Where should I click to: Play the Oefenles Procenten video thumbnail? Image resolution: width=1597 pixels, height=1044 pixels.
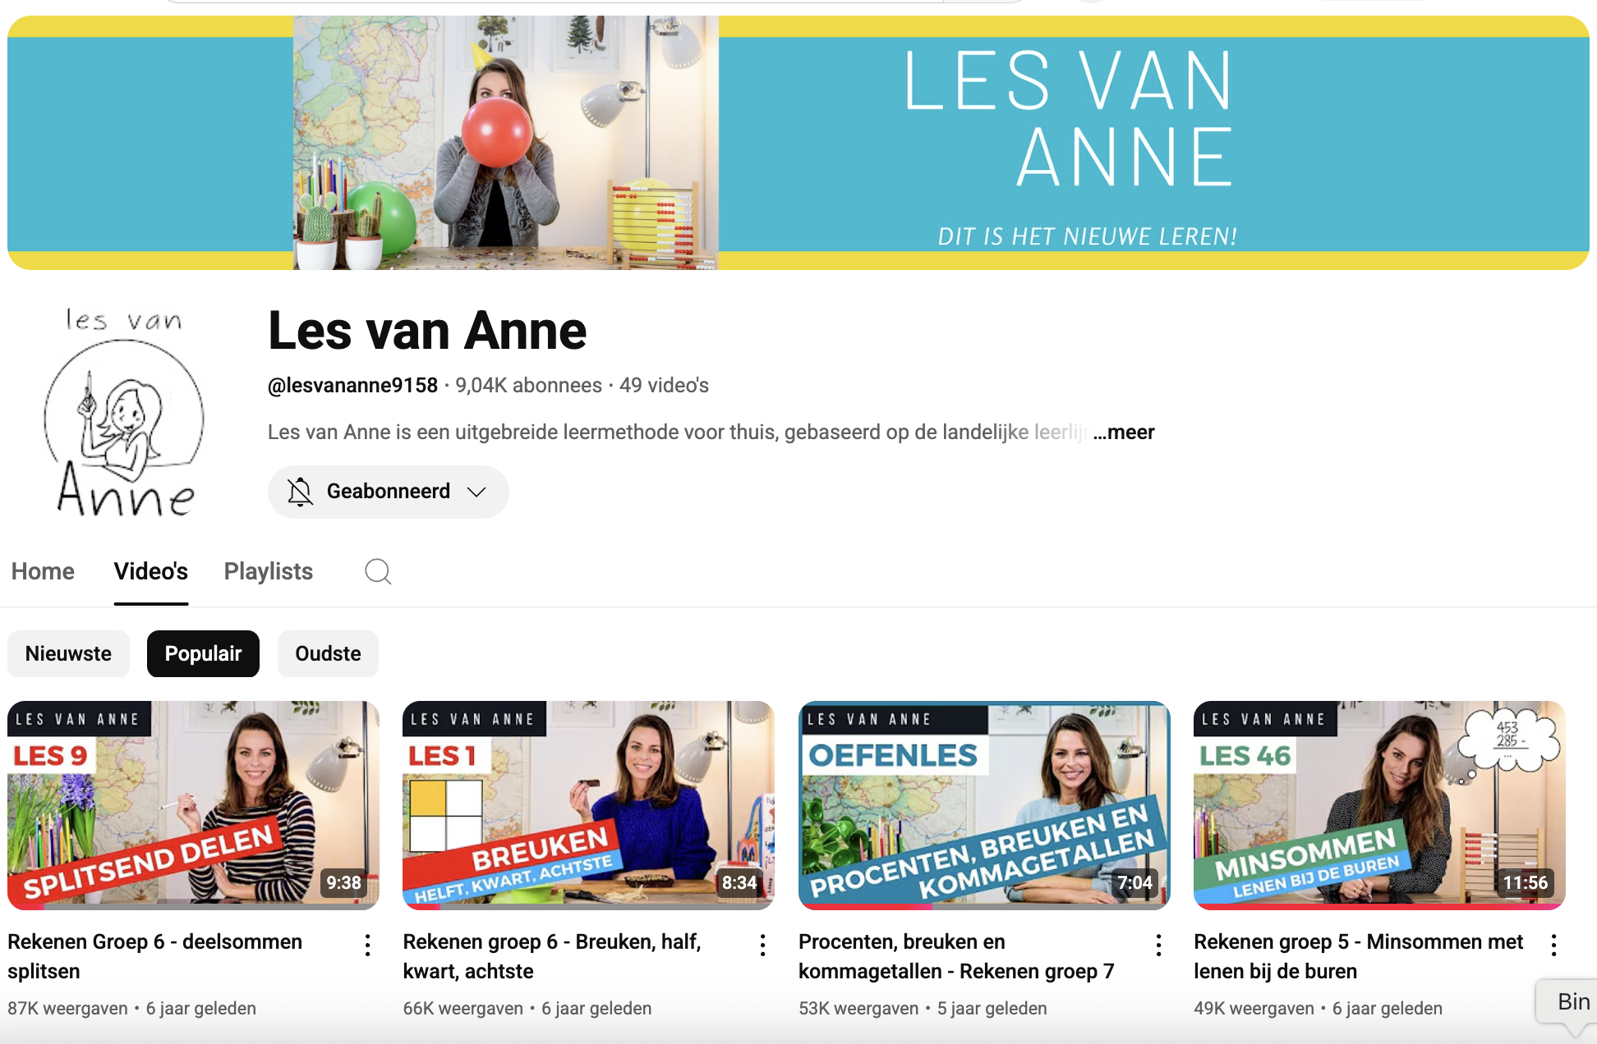[x=984, y=804]
